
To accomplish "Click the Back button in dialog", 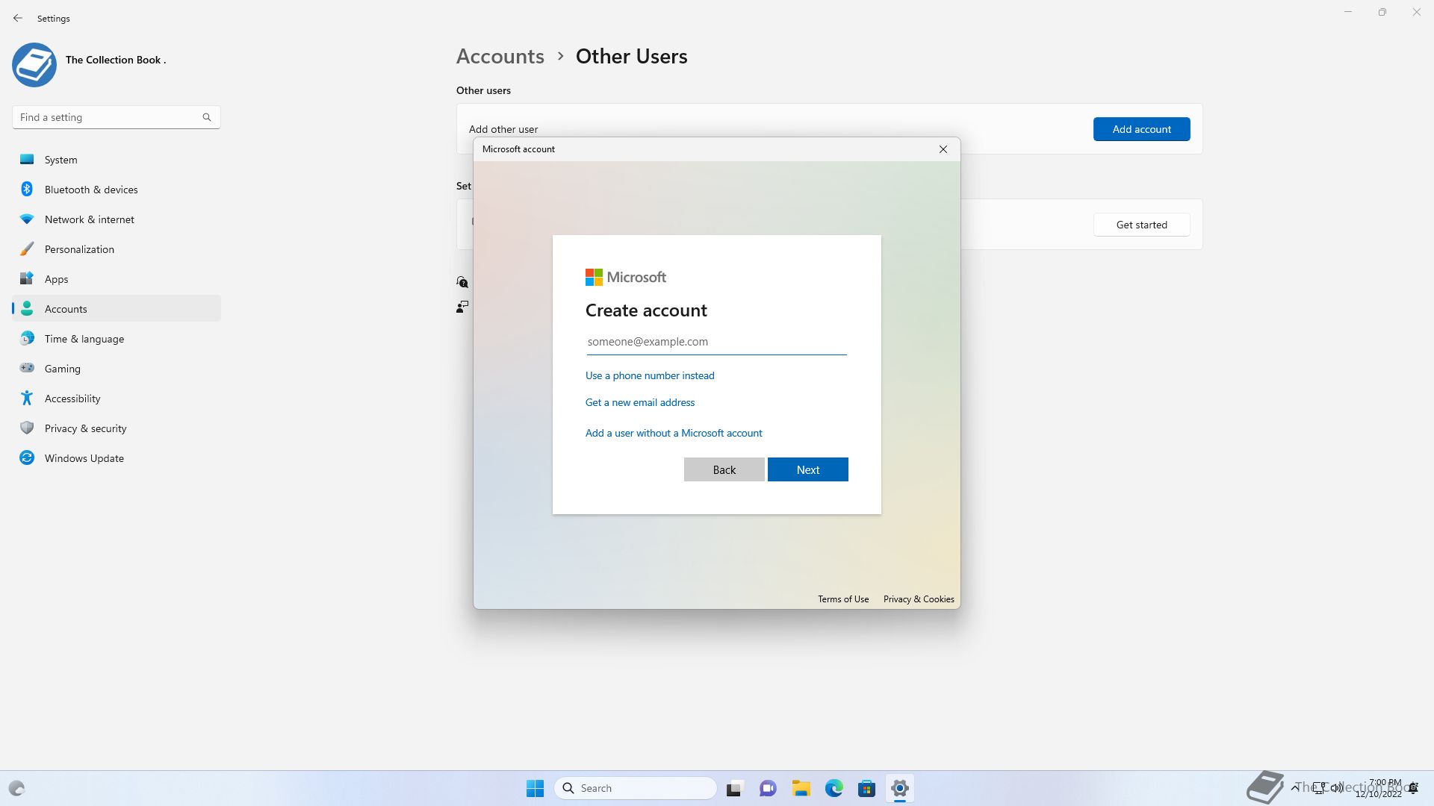I will 724,469.
